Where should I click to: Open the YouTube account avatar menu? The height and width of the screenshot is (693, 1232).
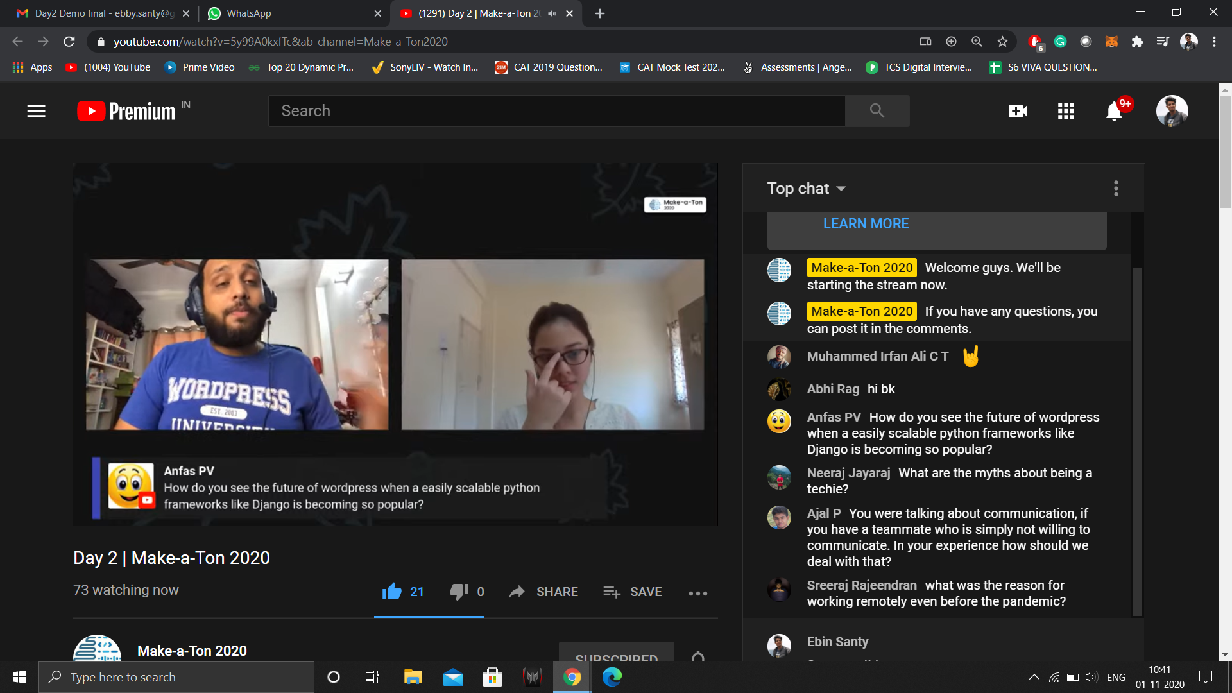point(1172,111)
